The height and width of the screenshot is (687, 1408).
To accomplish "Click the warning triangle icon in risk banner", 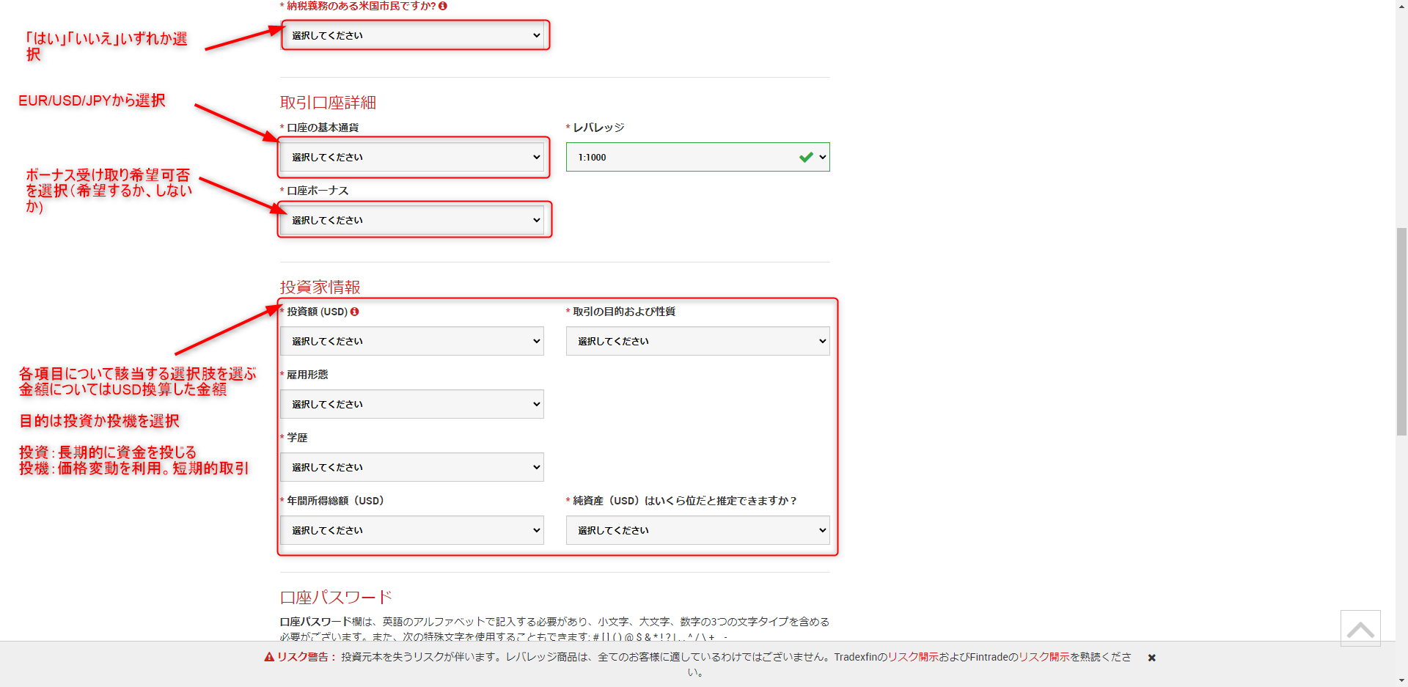I will 269,657.
